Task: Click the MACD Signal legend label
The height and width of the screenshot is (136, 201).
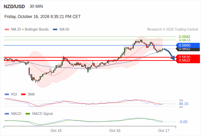Action: tap(43, 114)
